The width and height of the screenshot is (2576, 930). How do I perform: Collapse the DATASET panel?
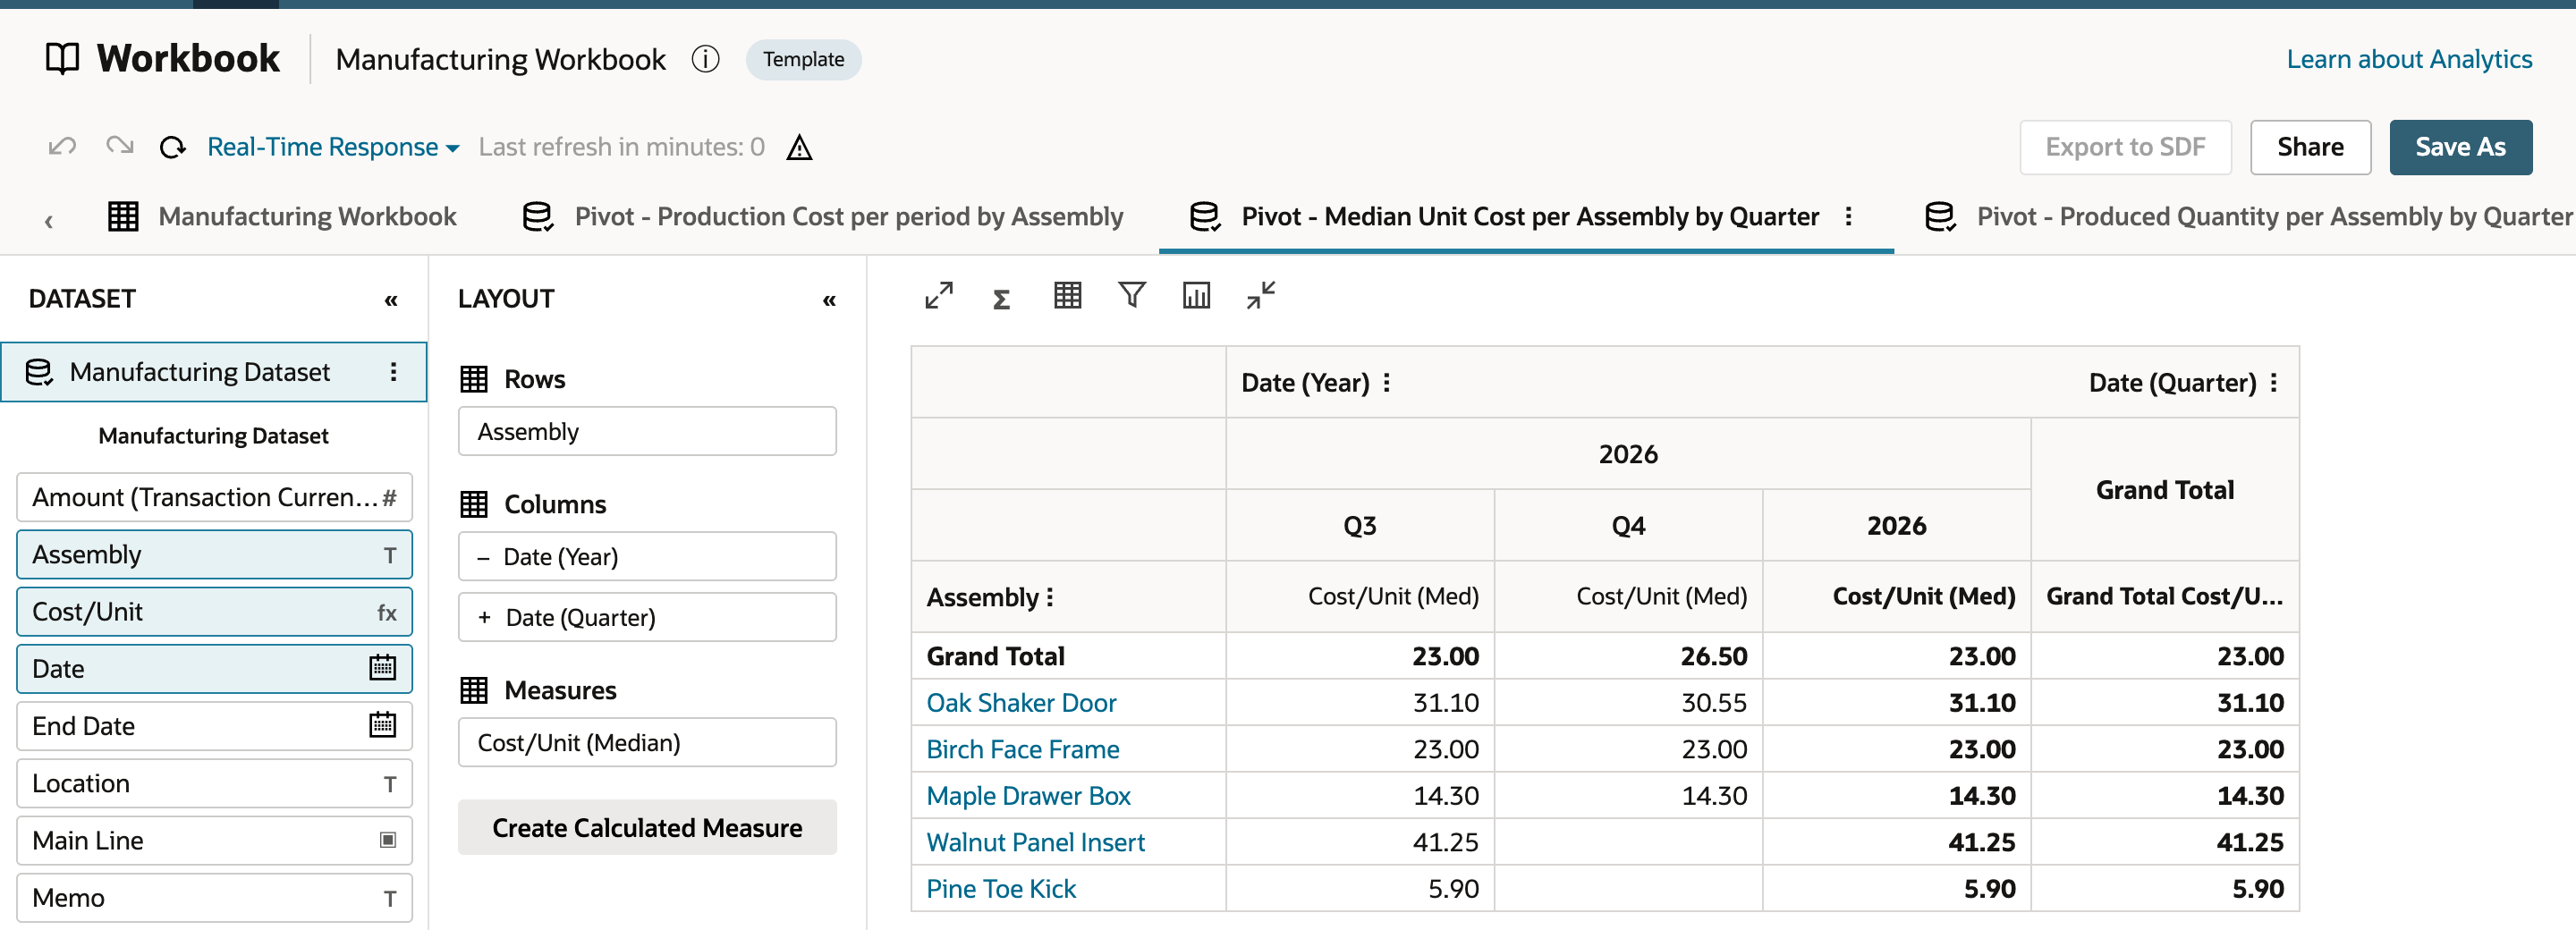coord(391,300)
